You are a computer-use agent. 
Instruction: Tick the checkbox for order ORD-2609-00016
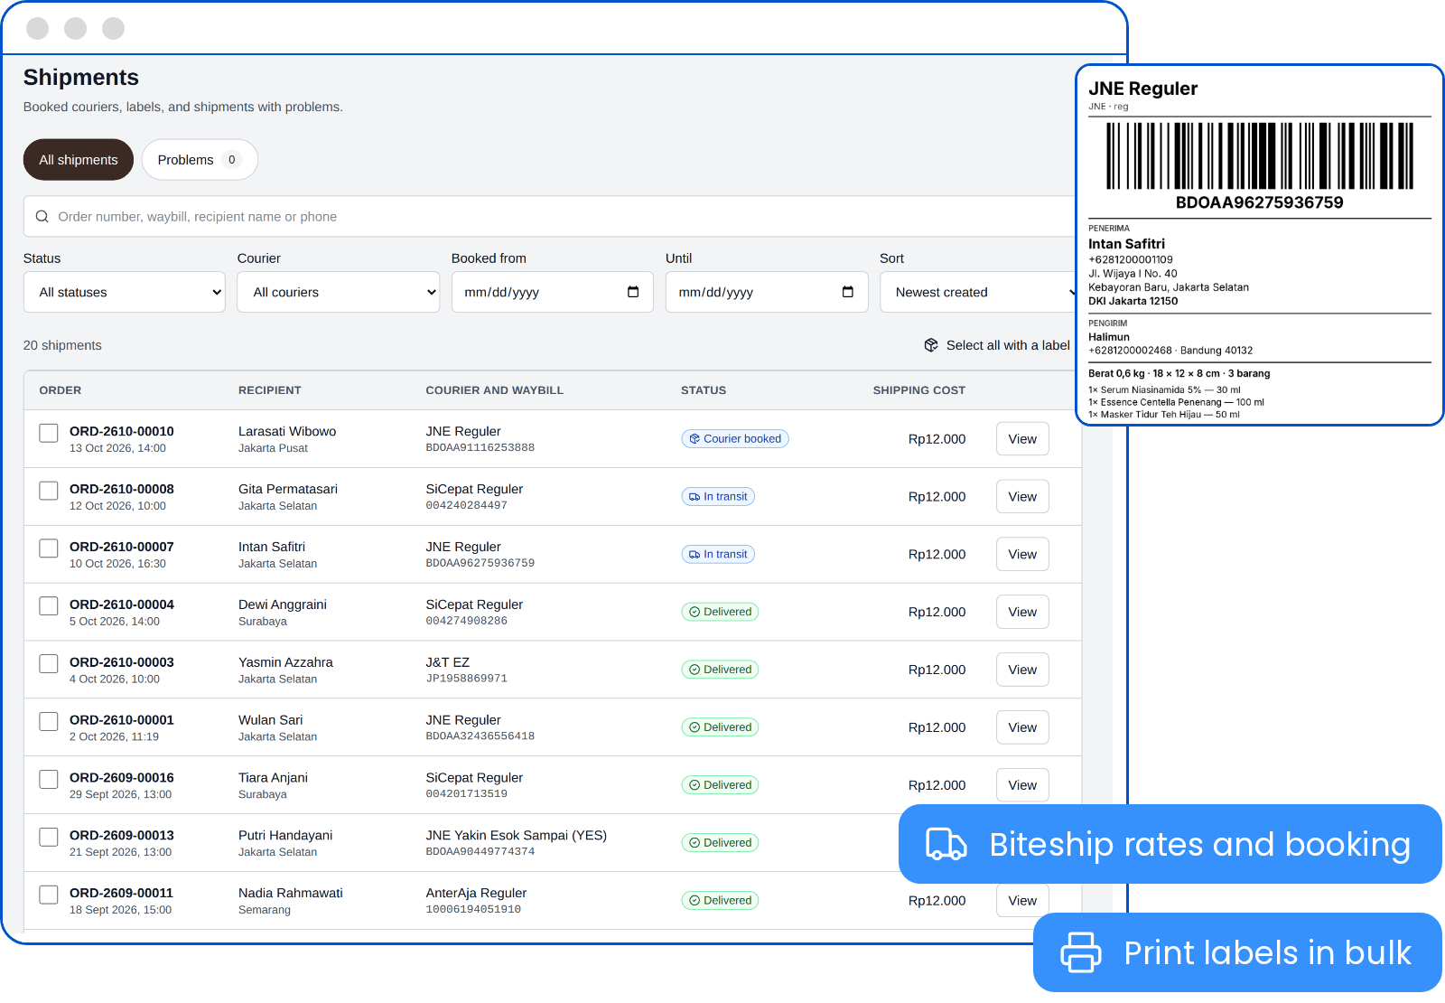pyautogui.click(x=49, y=779)
